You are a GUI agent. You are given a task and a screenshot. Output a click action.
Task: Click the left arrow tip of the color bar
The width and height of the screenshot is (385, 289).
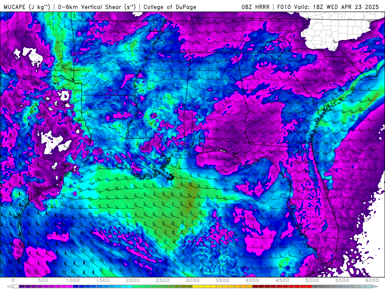click(x=10, y=287)
